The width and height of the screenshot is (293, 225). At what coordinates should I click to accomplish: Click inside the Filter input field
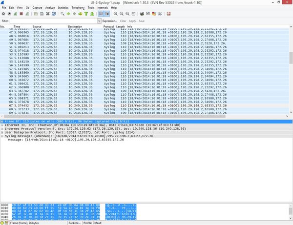click(x=54, y=21)
